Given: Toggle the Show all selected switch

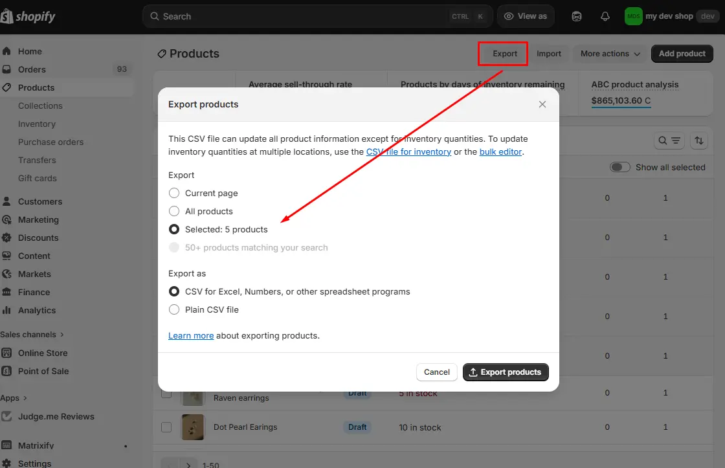Looking at the screenshot, I should coord(619,166).
